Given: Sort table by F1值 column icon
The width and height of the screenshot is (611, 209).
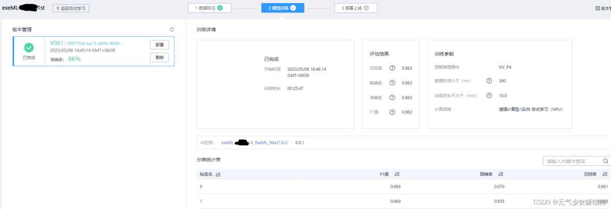Looking at the screenshot, I should coord(397,174).
